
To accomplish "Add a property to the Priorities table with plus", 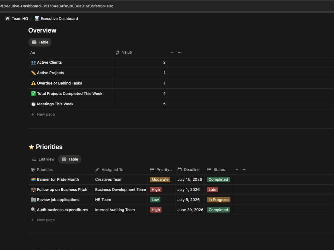I will (x=237, y=170).
